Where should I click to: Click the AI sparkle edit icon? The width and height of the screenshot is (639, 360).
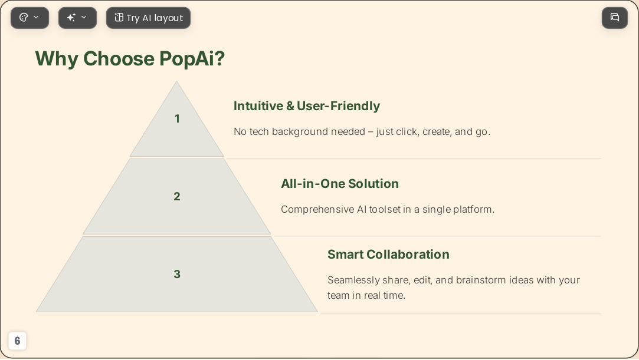tap(71, 18)
